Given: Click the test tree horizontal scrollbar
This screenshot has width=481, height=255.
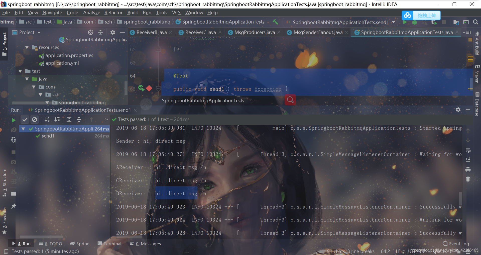Looking at the screenshot, I should pos(41,236).
